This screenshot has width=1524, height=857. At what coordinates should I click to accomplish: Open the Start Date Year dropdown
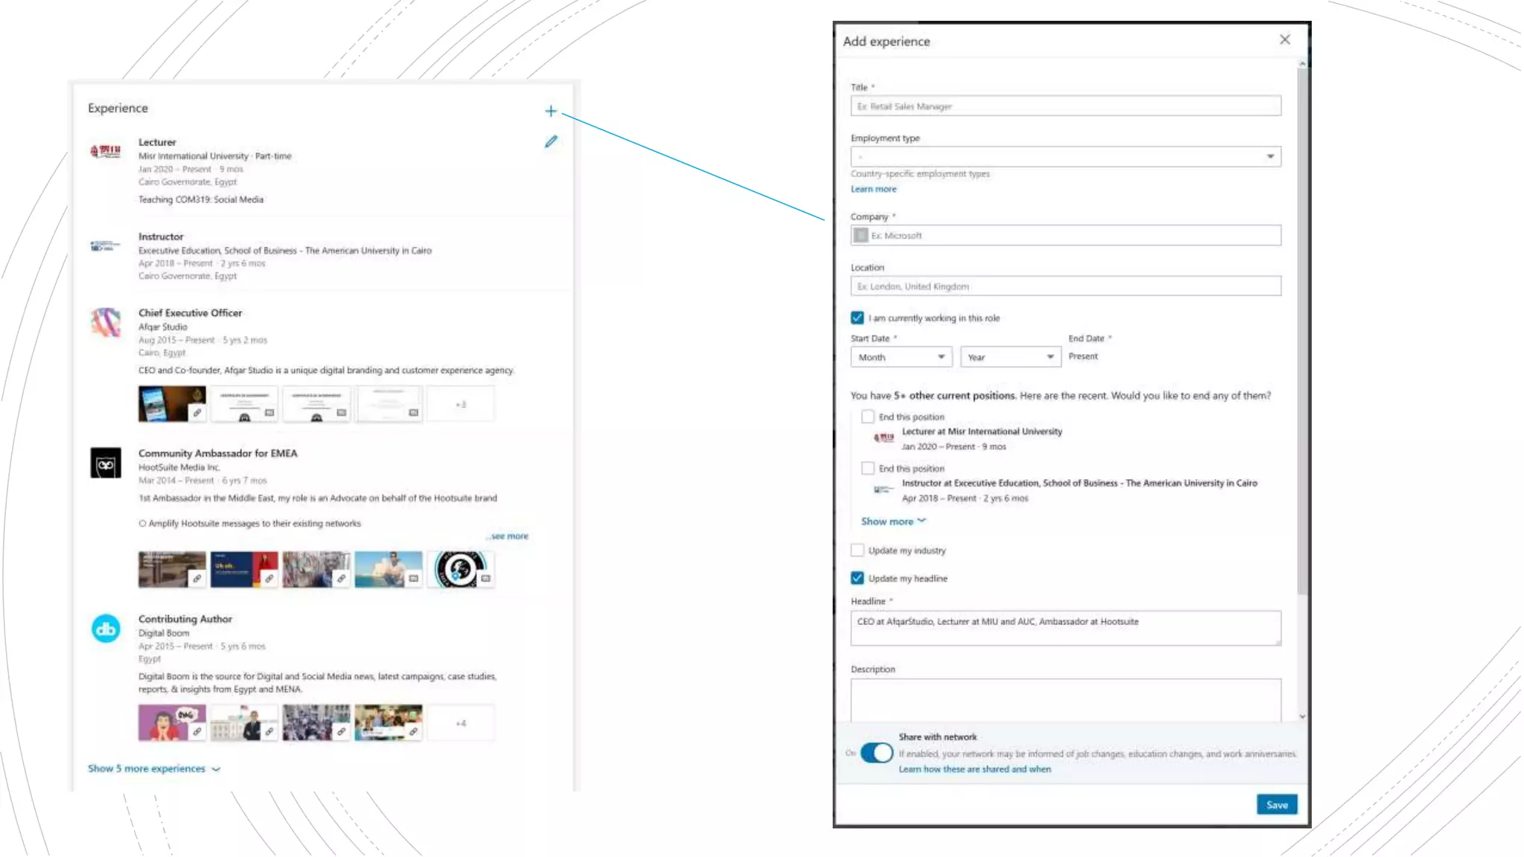click(1010, 357)
